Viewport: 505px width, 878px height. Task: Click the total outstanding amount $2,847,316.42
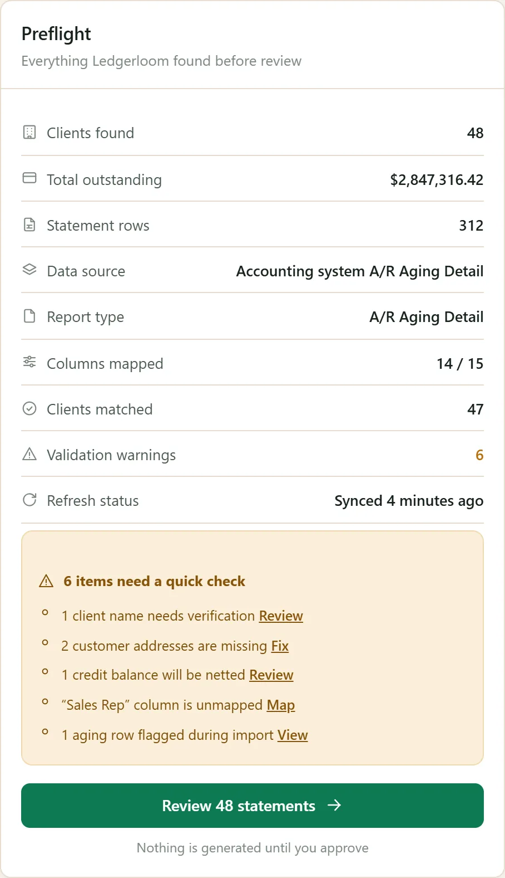click(437, 180)
